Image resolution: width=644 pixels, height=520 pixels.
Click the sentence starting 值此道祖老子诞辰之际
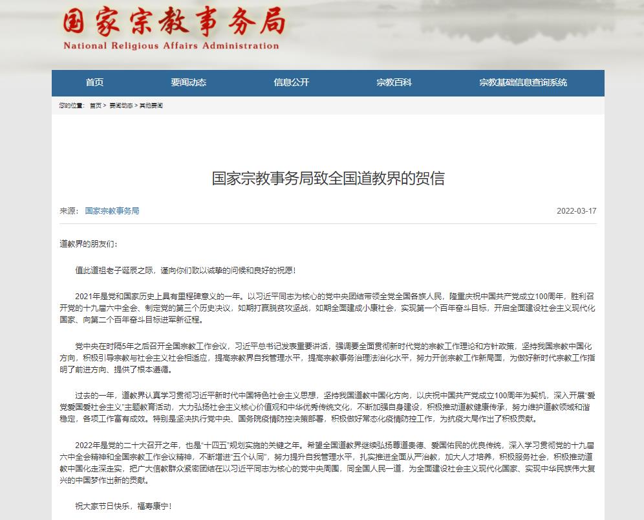pos(185,270)
